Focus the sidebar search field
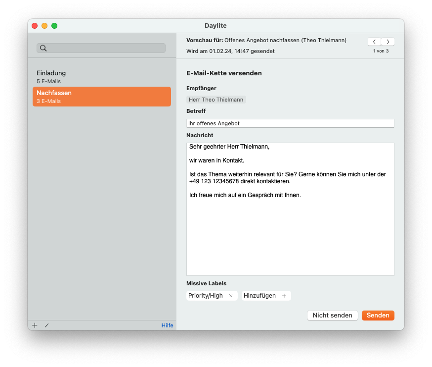432x367 pixels. tap(101, 48)
